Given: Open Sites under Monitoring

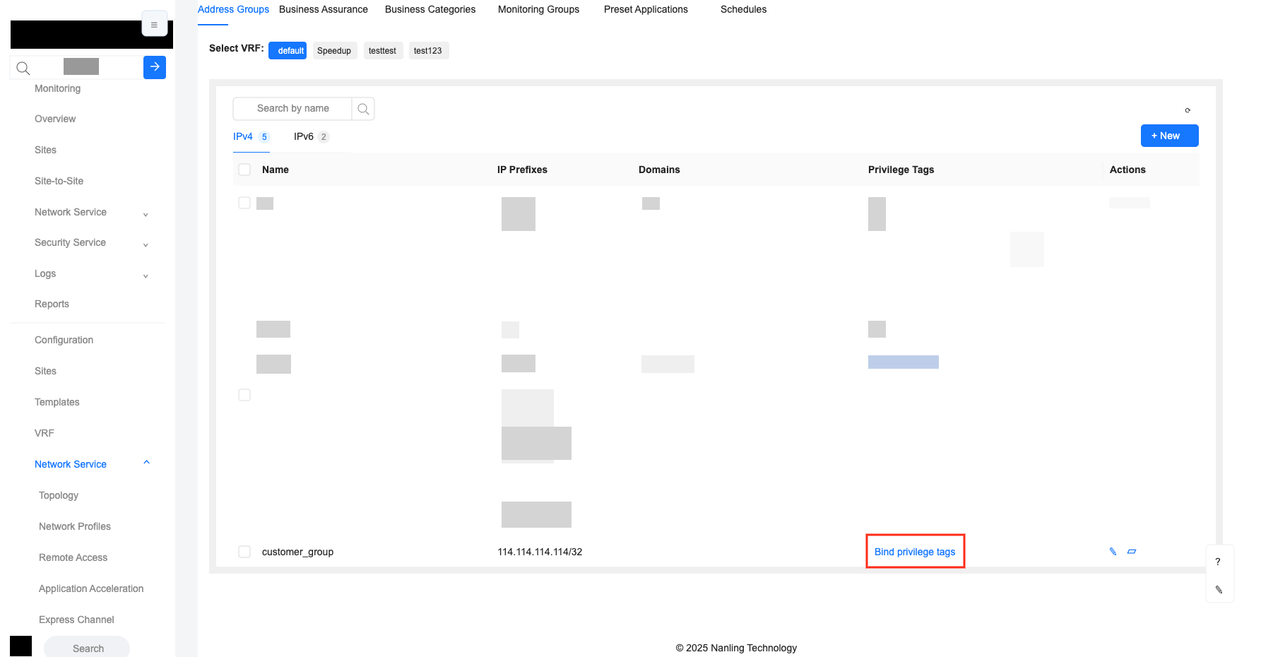Looking at the screenshot, I should 45,150.
